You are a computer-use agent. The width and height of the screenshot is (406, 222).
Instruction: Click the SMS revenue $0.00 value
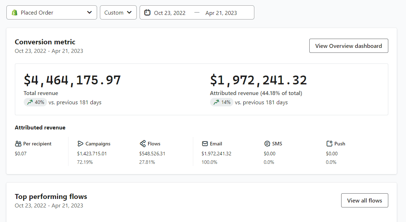point(270,154)
